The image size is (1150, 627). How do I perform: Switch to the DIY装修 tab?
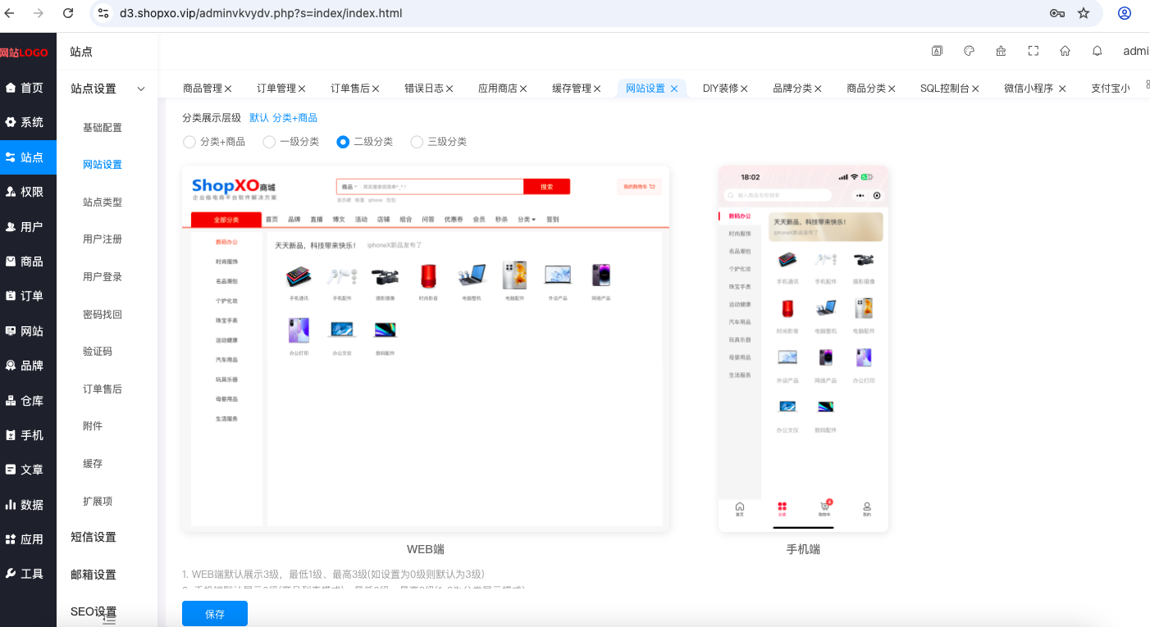point(720,89)
